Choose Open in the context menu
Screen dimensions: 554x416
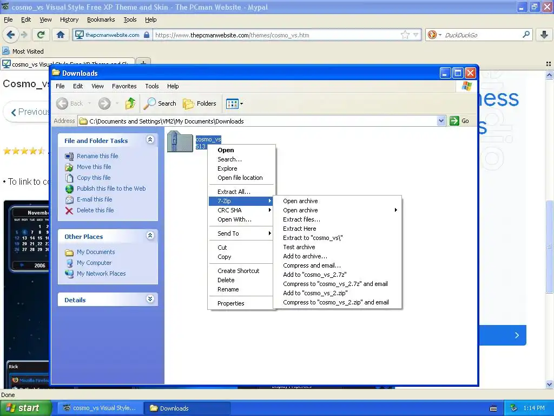point(241,150)
